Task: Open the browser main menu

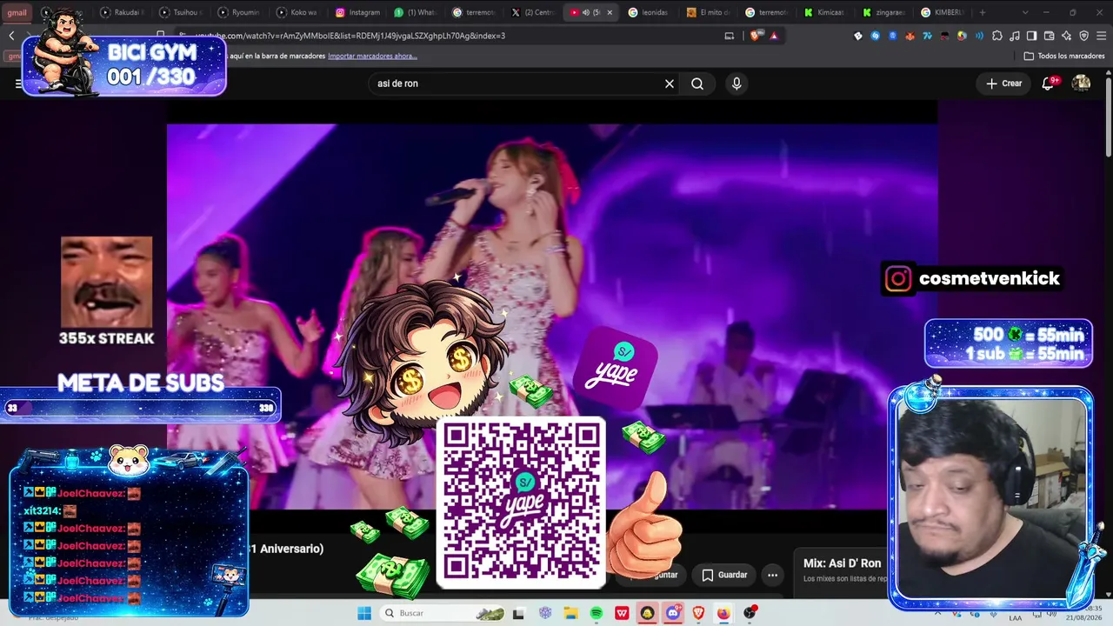Action: pos(1102,36)
